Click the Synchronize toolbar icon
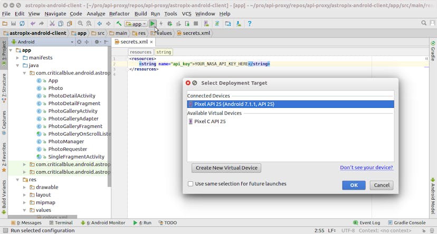Viewport: 437px width, 234px height. (22, 24)
